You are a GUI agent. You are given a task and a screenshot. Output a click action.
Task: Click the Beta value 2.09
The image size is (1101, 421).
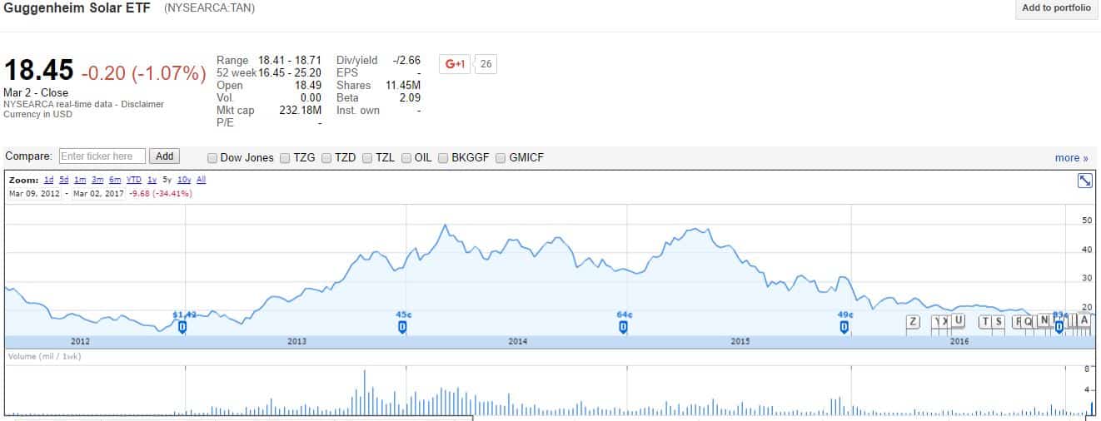[x=408, y=97]
